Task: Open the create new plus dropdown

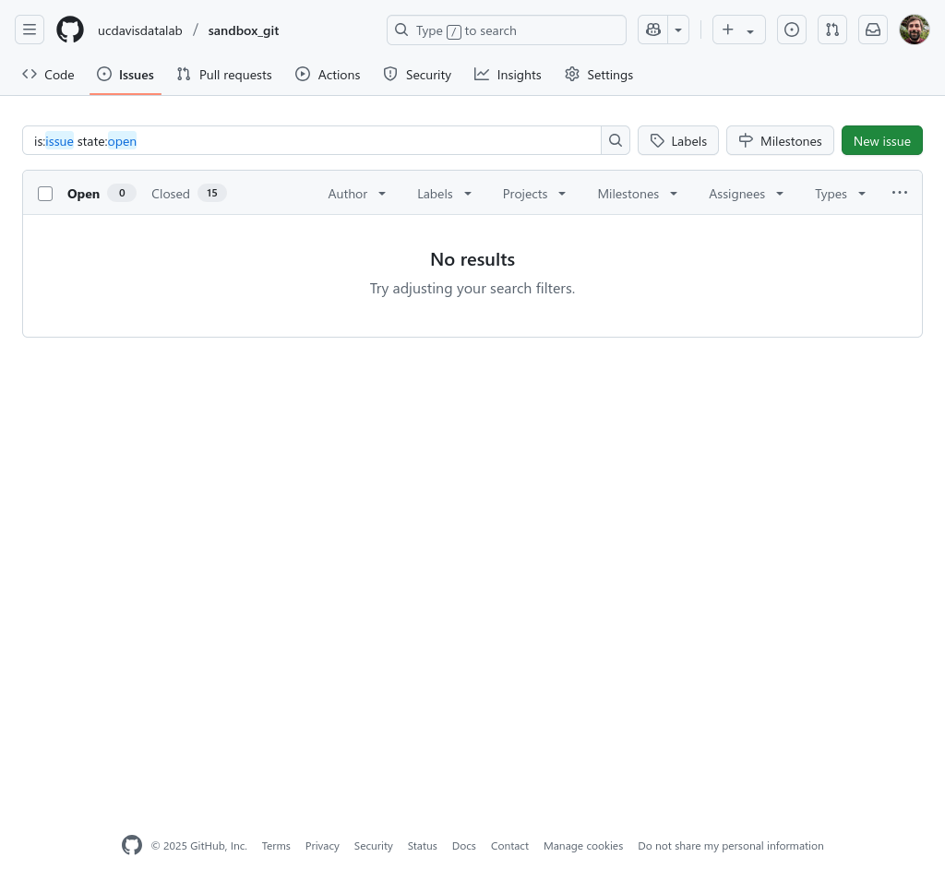Action: tap(738, 30)
